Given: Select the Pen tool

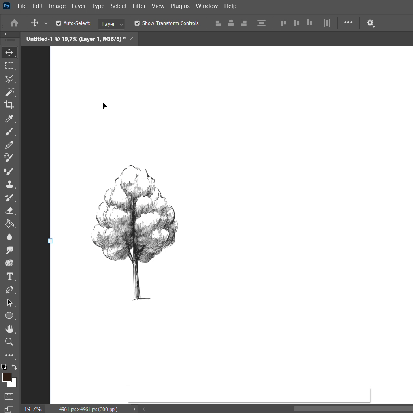Looking at the screenshot, I should [9, 290].
